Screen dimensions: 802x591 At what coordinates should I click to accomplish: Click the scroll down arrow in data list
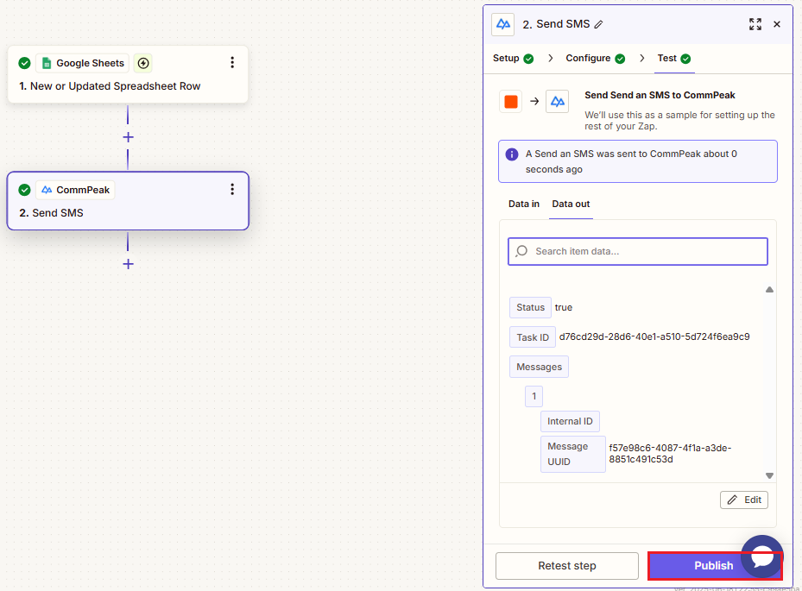click(x=769, y=475)
